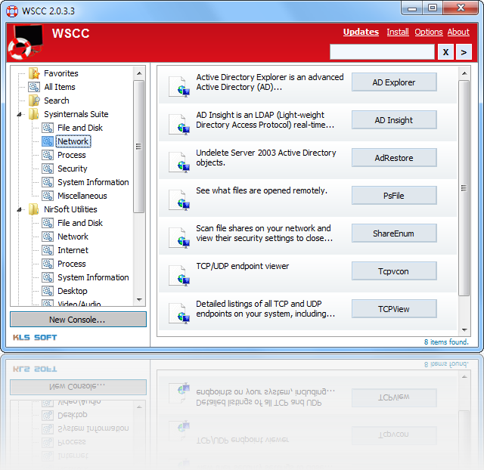The image size is (484, 470).
Task: Click tree panel scroll down arrow
Action: click(x=139, y=300)
